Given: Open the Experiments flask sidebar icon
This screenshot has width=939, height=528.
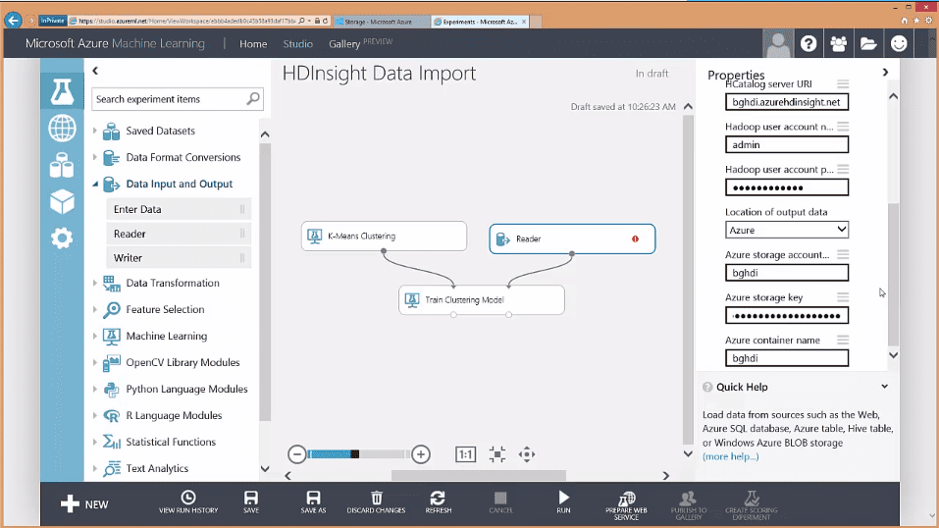Looking at the screenshot, I should click(62, 91).
